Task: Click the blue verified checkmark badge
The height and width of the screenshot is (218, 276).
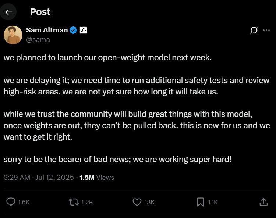Action: click(x=73, y=30)
